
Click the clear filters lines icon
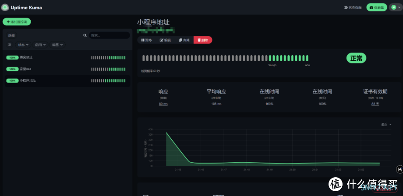coord(10,45)
